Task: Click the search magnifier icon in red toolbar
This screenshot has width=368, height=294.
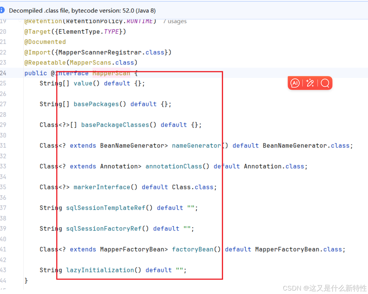Action: coord(325,83)
